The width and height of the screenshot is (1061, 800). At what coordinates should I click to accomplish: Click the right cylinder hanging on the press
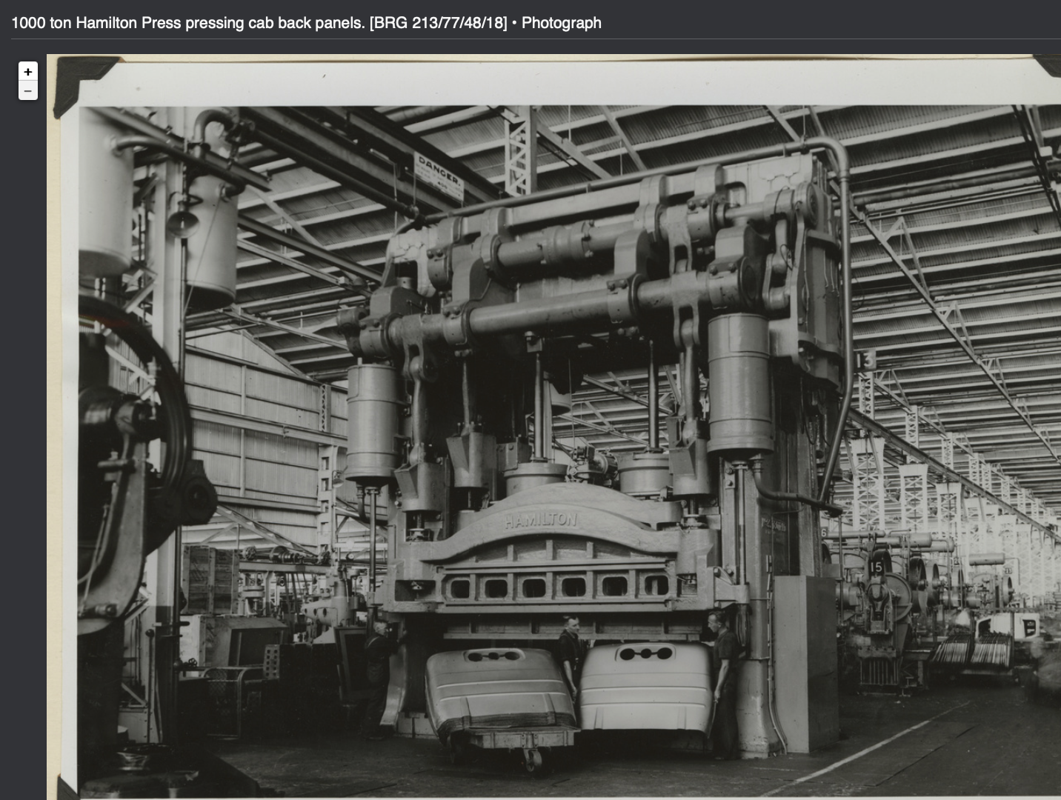739,384
